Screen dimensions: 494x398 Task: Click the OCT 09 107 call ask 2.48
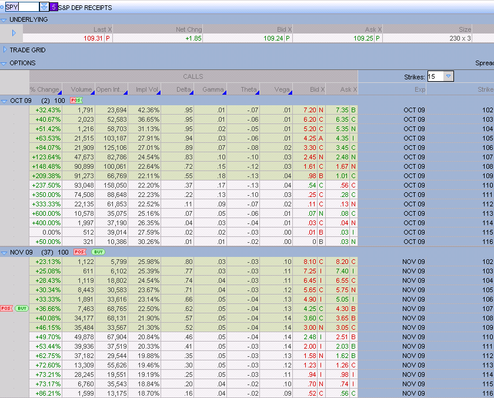[x=342, y=157]
